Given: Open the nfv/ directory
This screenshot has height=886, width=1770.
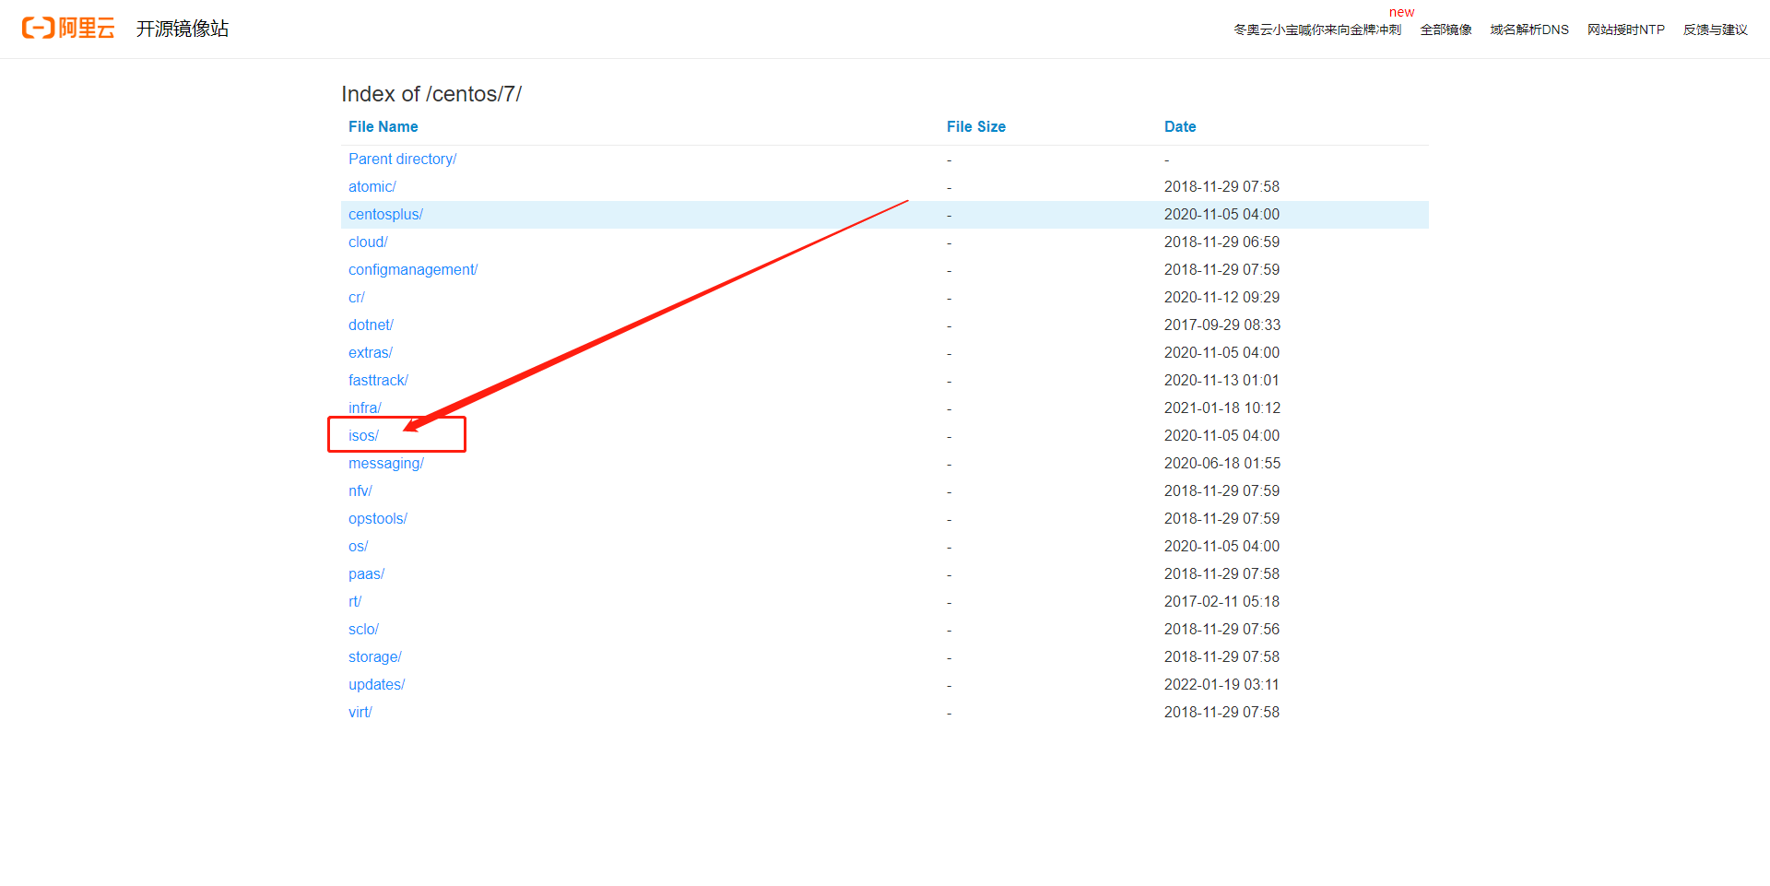Looking at the screenshot, I should point(360,490).
